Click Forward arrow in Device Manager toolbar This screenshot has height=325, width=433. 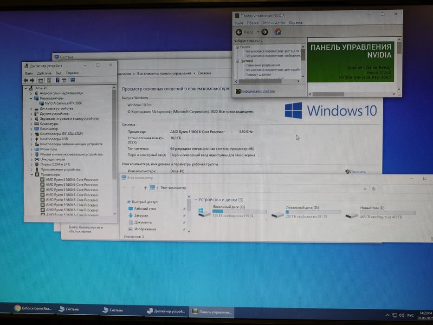click(x=32, y=80)
